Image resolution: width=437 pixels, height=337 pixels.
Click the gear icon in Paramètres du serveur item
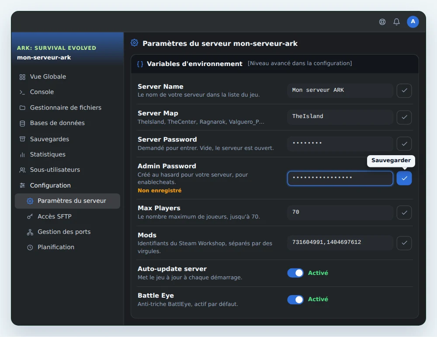[30, 201]
